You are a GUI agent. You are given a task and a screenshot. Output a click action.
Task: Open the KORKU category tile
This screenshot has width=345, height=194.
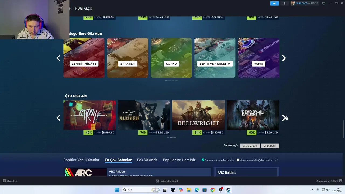point(171,58)
